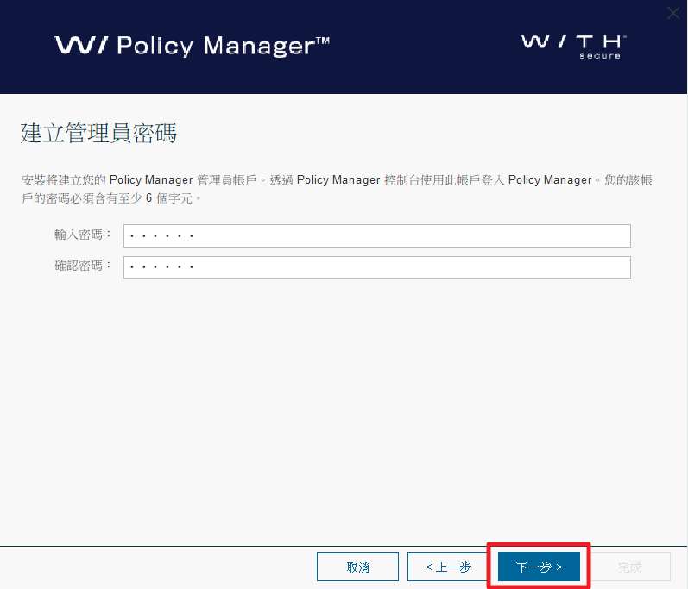Click the 輸入密碼 password field
Image resolution: width=688 pixels, height=589 pixels.
[377, 235]
